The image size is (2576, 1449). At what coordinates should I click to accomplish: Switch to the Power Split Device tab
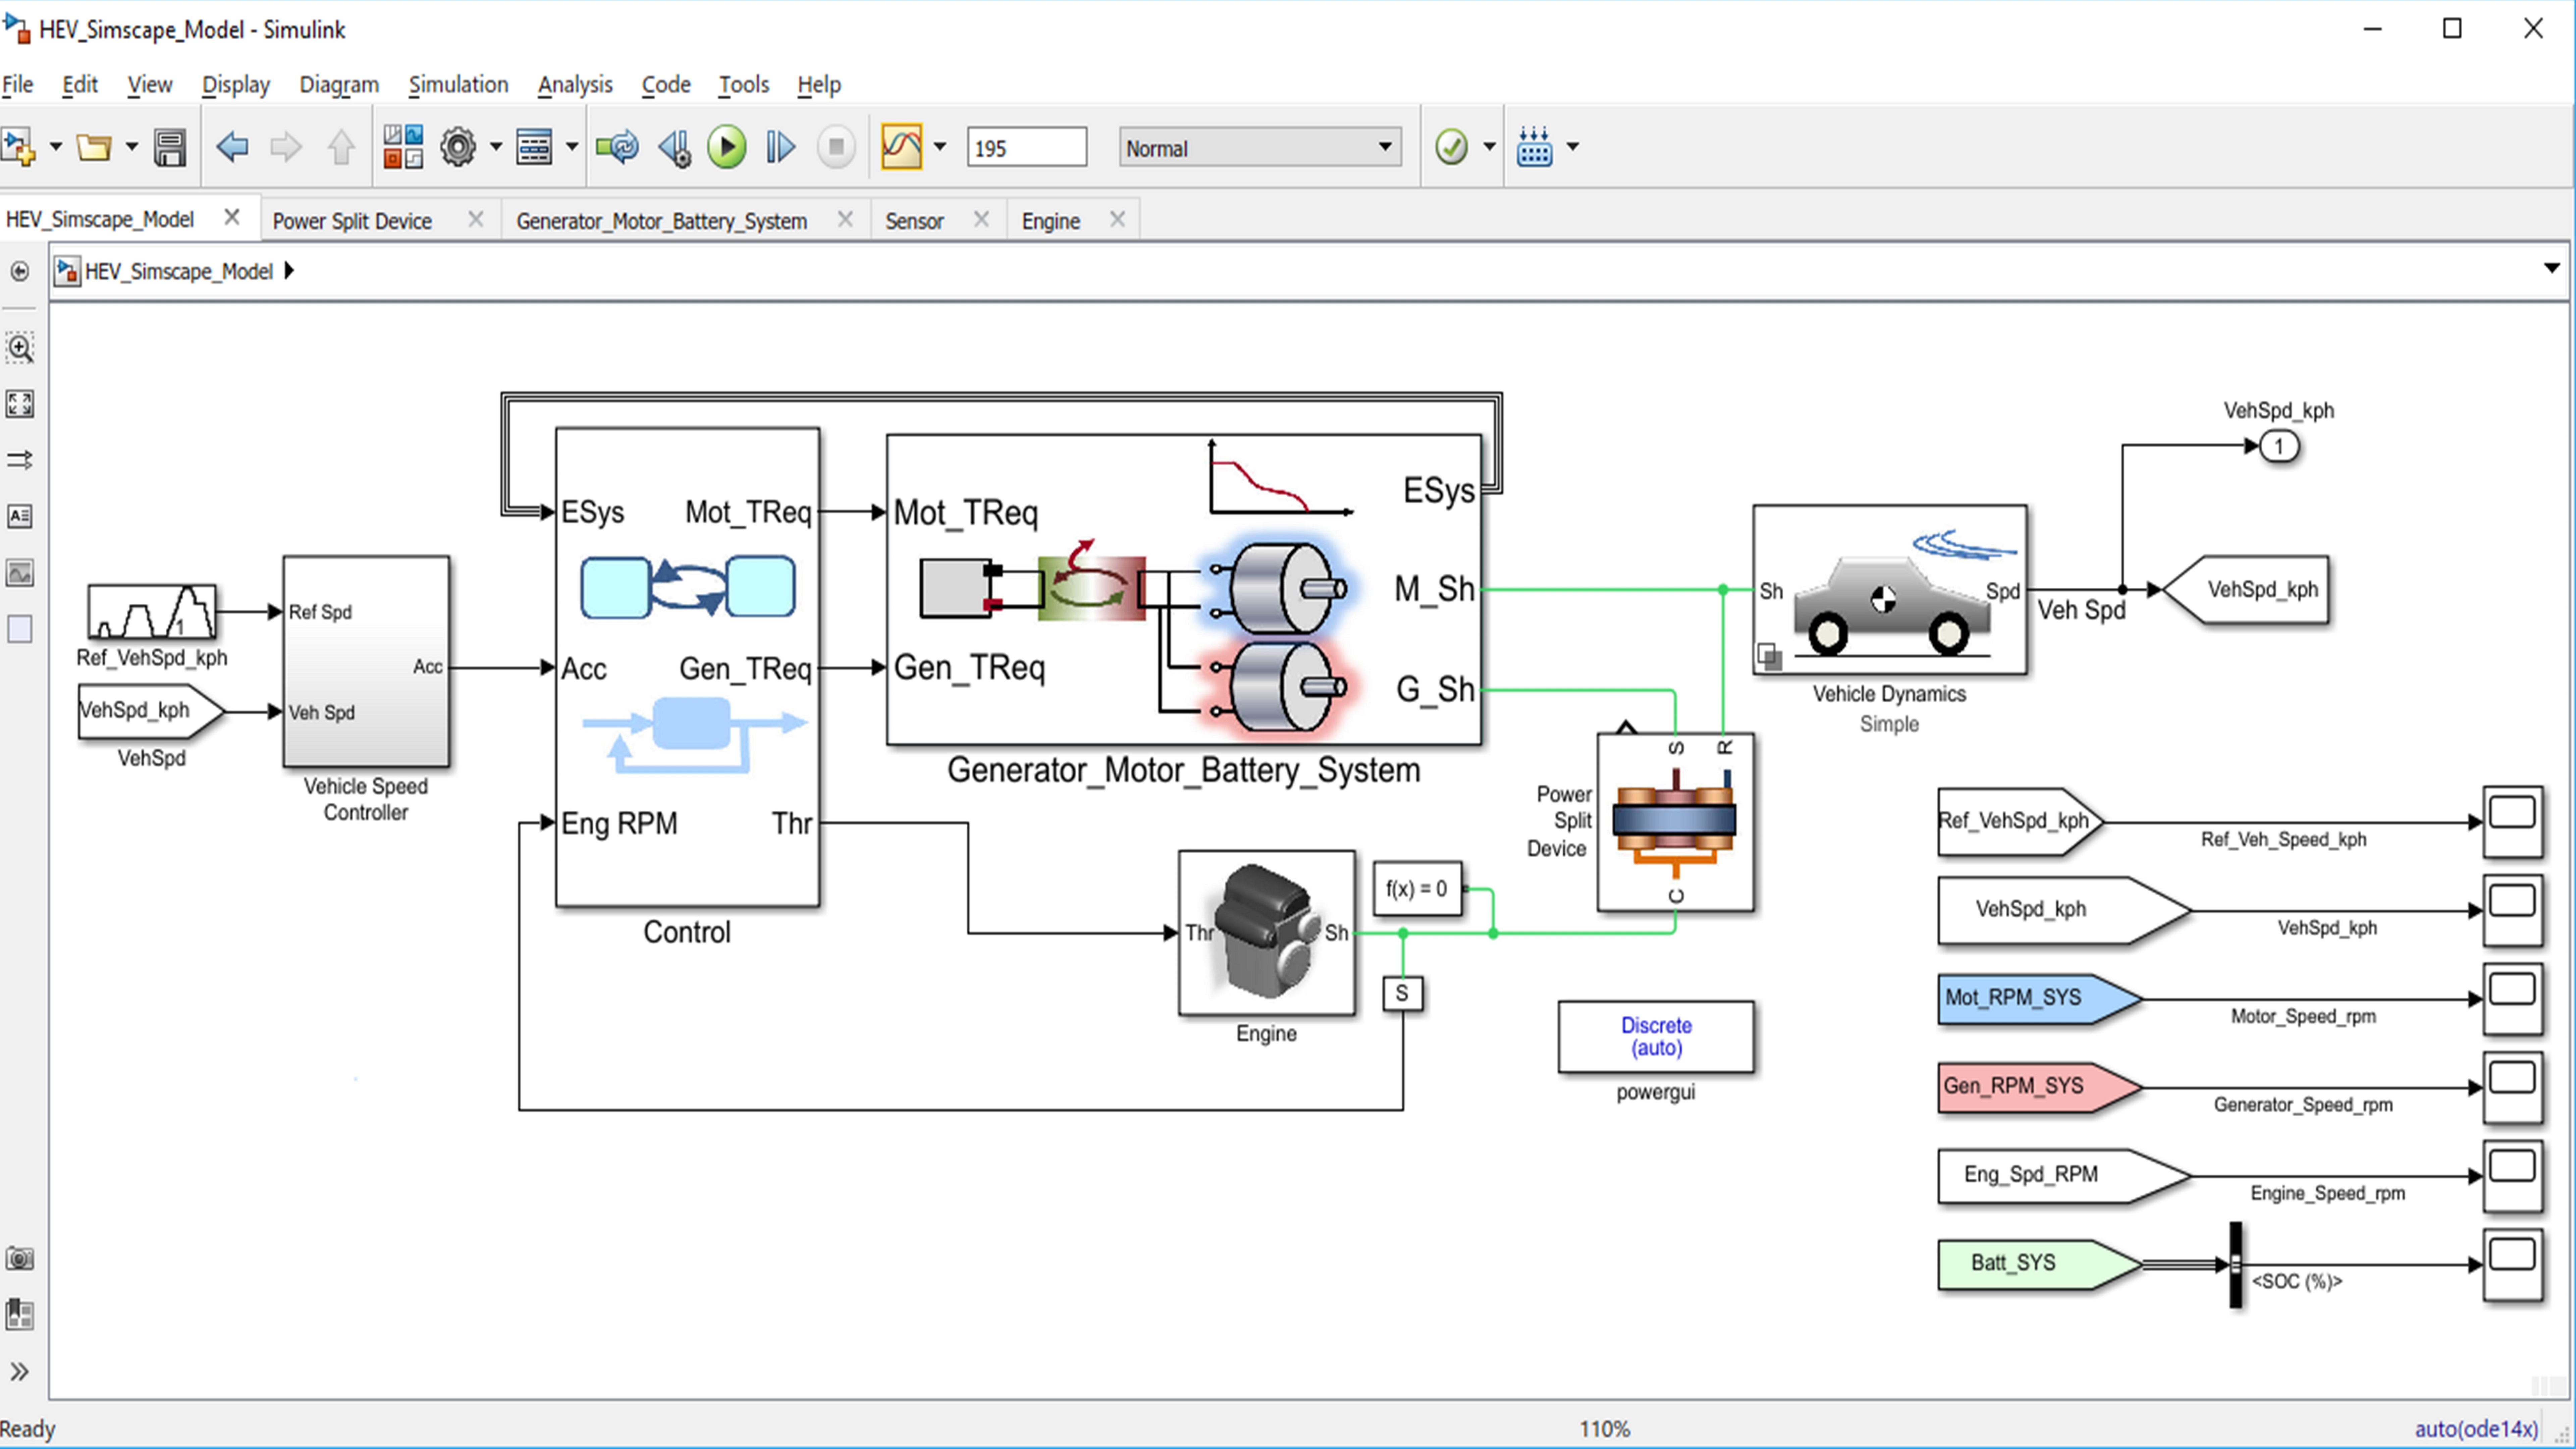tap(352, 220)
